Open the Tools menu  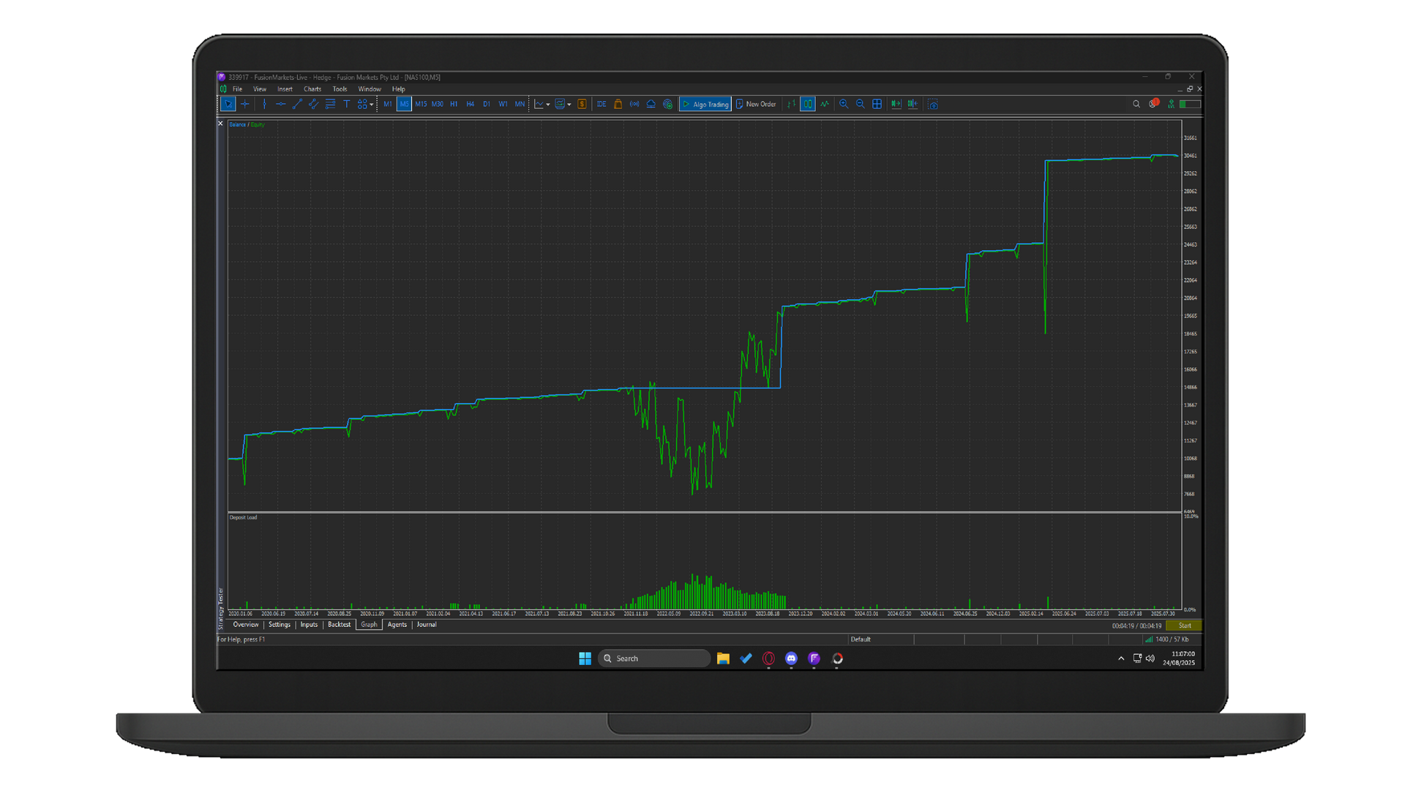(x=340, y=89)
